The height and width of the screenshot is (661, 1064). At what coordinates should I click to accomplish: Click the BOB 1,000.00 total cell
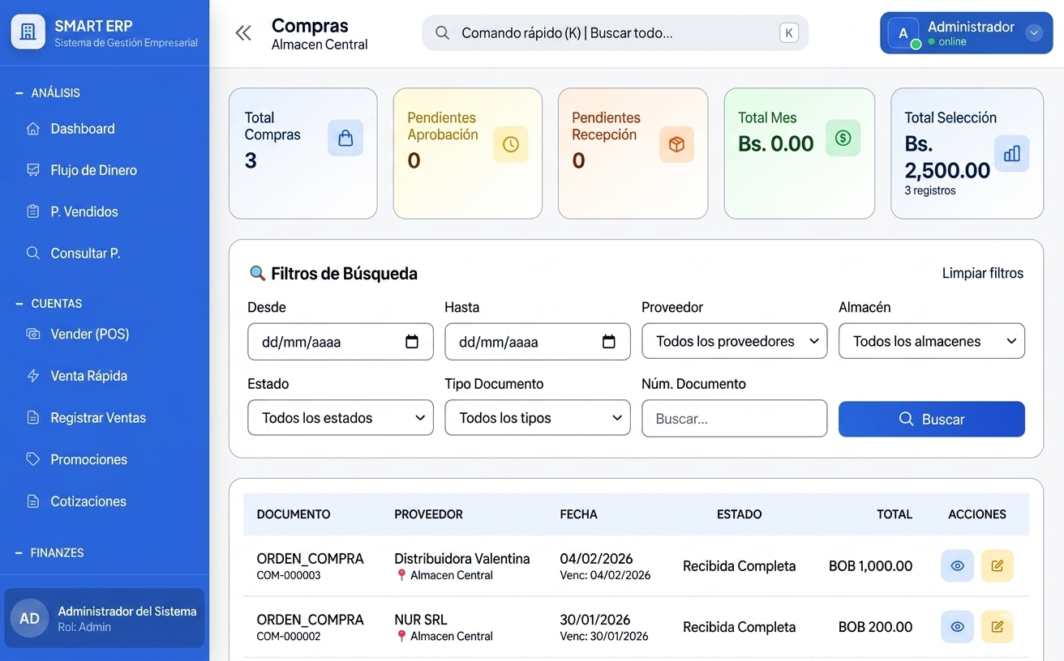[870, 566]
